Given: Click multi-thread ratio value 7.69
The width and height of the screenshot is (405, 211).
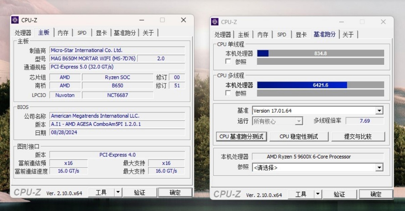Looking at the screenshot, I should tap(365, 121).
